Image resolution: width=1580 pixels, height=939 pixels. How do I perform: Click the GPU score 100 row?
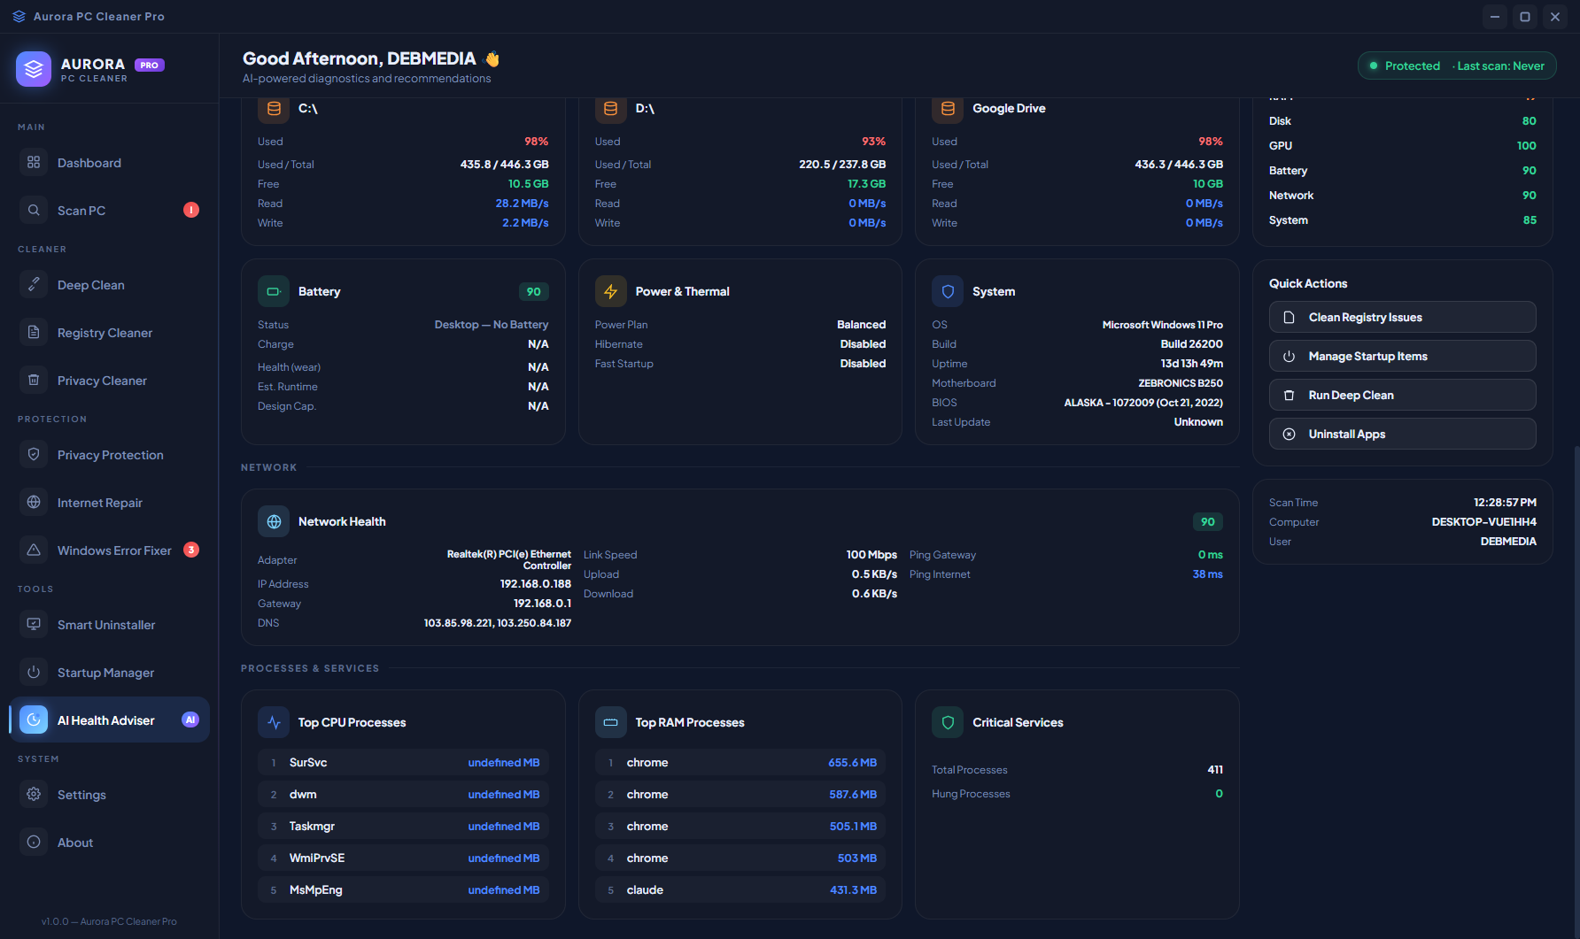(x=1402, y=146)
